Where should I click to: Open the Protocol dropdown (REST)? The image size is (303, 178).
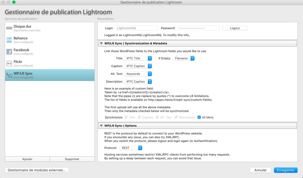click(131, 148)
